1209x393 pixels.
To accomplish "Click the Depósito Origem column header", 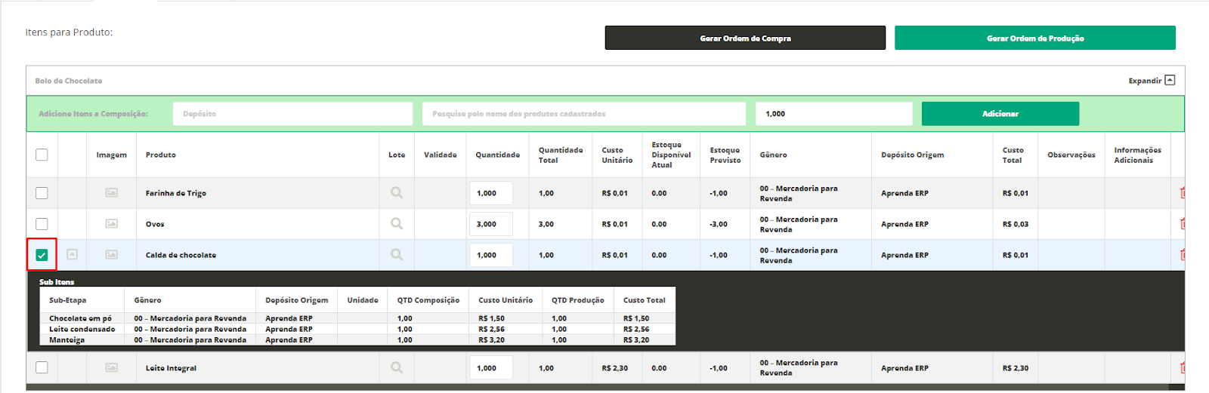I will (912, 155).
